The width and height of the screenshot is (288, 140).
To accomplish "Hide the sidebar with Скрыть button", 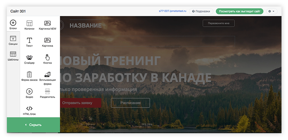I will (x=33, y=125).
